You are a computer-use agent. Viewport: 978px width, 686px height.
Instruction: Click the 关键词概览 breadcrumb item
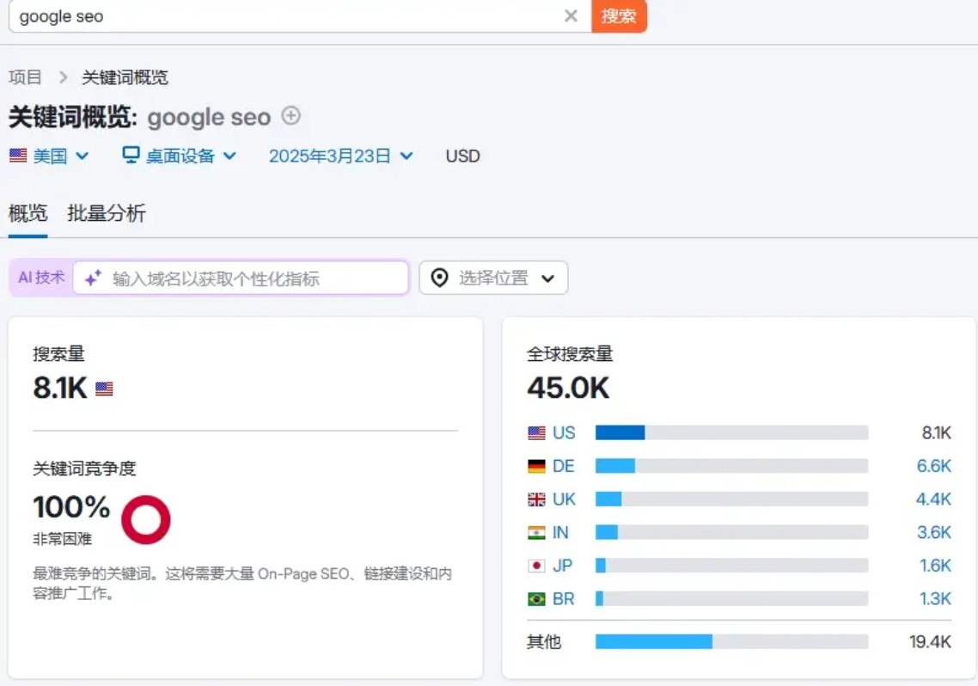point(125,77)
